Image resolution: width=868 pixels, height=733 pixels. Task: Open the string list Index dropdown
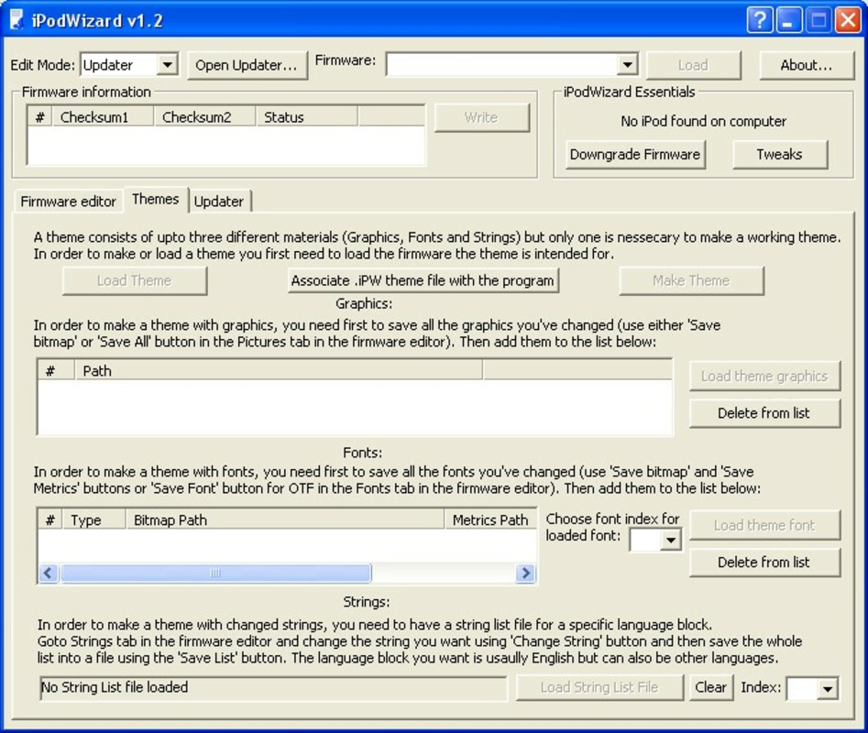(x=826, y=687)
